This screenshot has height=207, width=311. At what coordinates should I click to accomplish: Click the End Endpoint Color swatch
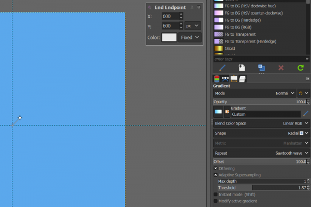click(169, 37)
